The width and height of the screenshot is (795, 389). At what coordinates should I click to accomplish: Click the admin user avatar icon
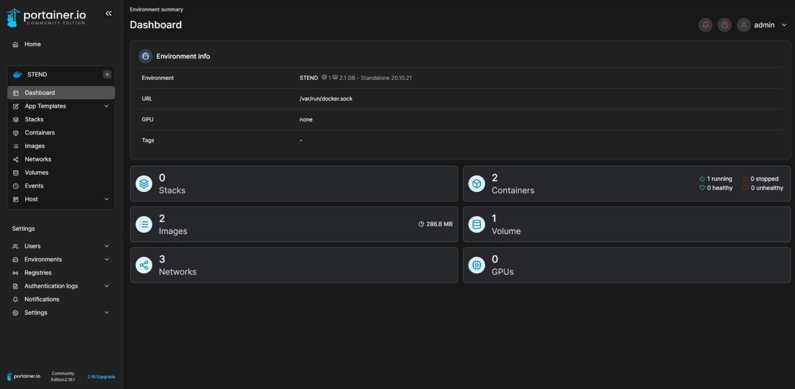743,25
